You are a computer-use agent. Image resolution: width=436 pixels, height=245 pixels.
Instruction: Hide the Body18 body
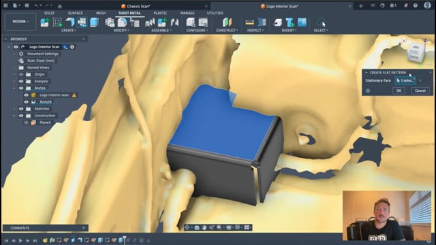click(x=26, y=102)
